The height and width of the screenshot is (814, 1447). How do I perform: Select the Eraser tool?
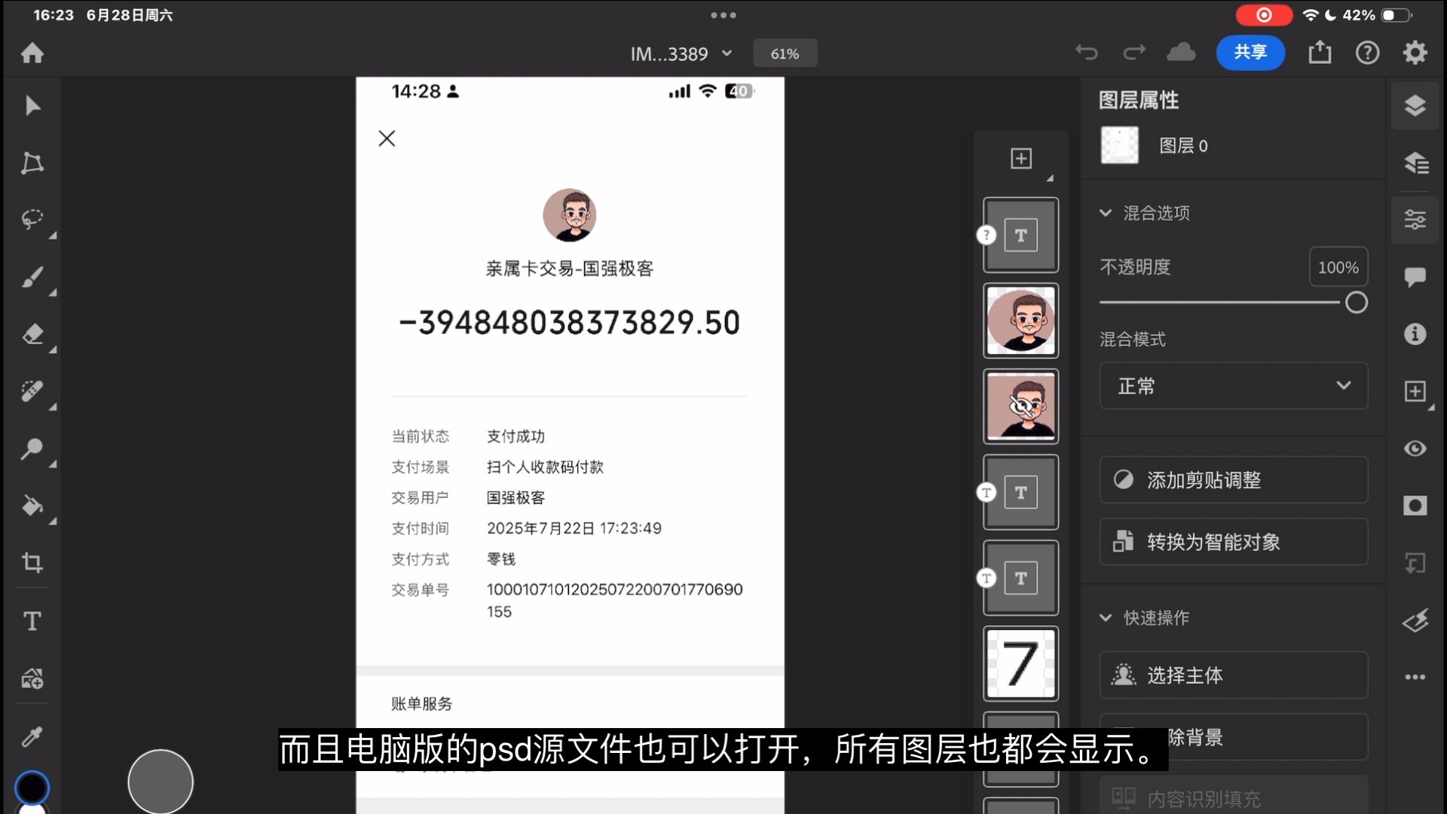tap(32, 334)
